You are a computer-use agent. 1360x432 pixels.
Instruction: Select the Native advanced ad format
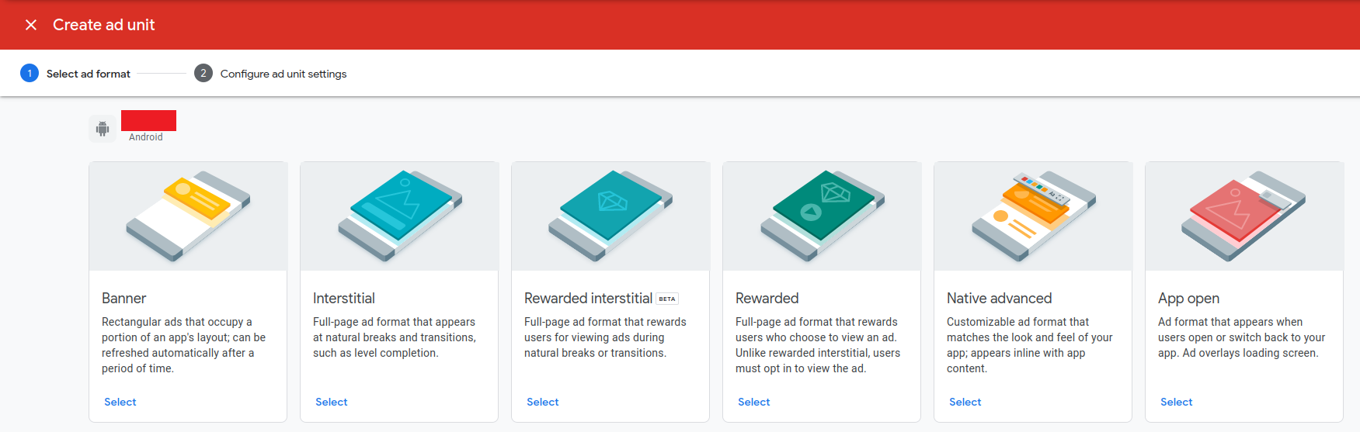[x=965, y=402]
